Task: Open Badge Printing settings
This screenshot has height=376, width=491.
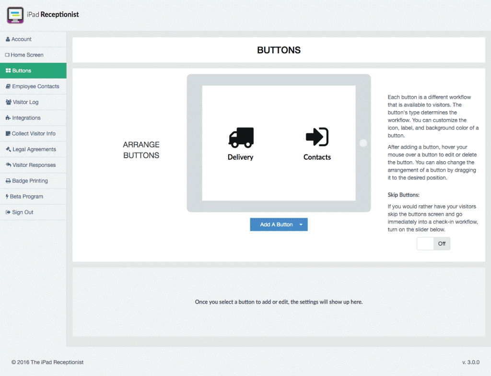Action: (33, 181)
